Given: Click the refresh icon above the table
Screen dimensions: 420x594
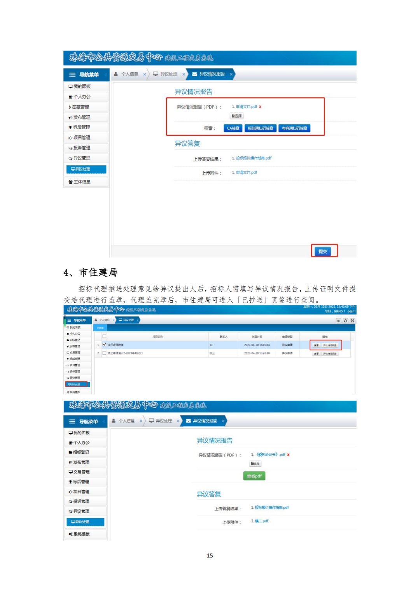Looking at the screenshot, I should pyautogui.click(x=345, y=321).
